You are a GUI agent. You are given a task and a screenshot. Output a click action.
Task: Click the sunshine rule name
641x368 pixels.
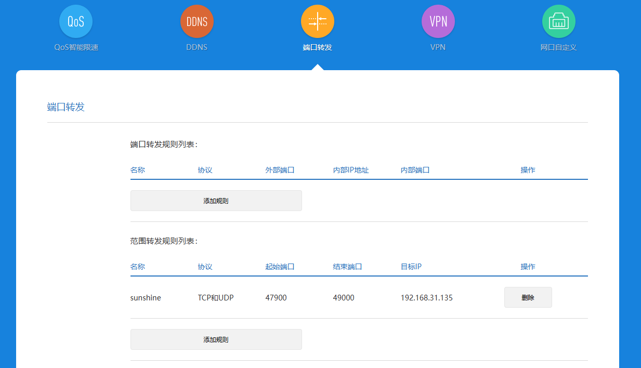pyautogui.click(x=146, y=298)
